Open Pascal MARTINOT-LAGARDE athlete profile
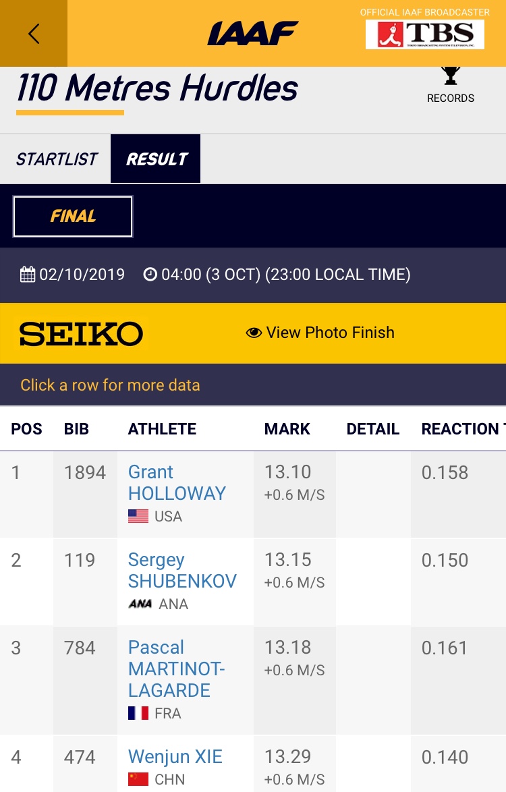Viewport: 506px width, 792px height. pos(176,669)
